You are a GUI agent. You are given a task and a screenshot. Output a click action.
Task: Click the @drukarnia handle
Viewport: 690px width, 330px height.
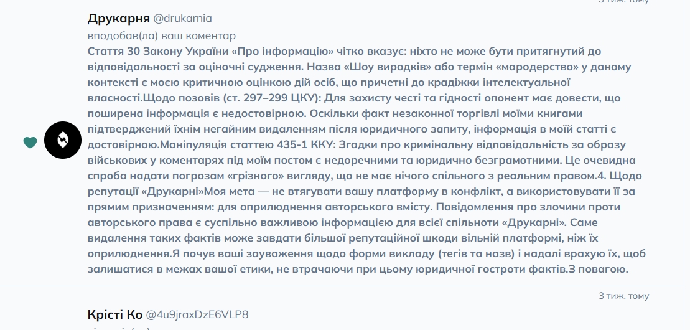tap(183, 18)
